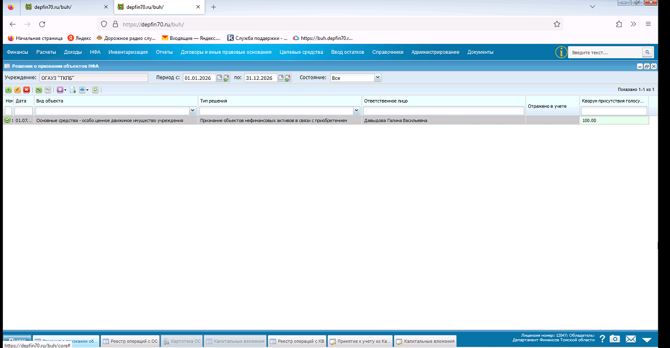Viewport: 670px width, 348px height.
Task: Switch to Реестр операций с ОС window tab
Action: (131, 341)
